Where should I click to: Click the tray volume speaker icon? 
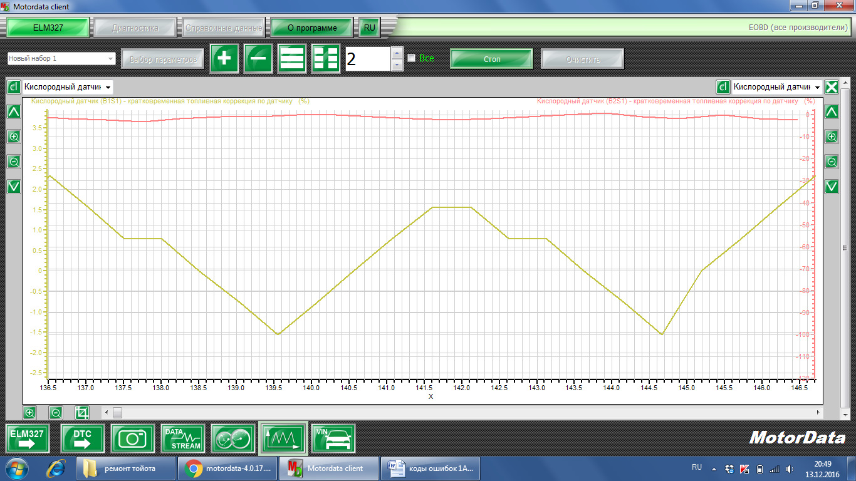(x=789, y=468)
